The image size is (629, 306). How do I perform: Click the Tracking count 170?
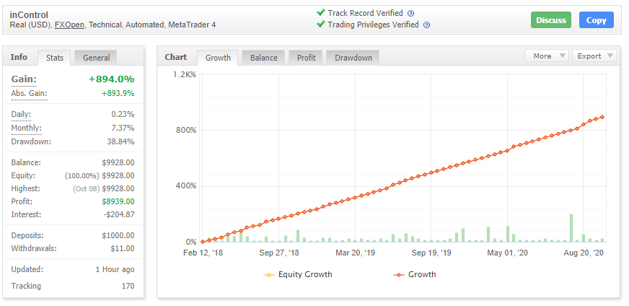128,287
